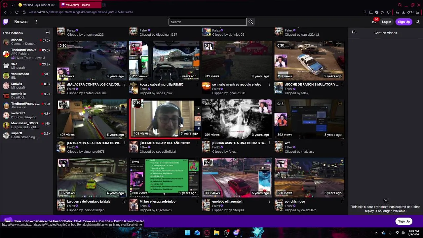Open the clip title por chismoso
The width and height of the screenshot is (423, 238).
tap(295, 201)
